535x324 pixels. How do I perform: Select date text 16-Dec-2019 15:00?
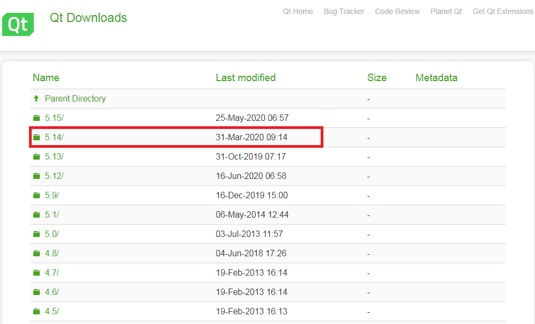coord(252,195)
